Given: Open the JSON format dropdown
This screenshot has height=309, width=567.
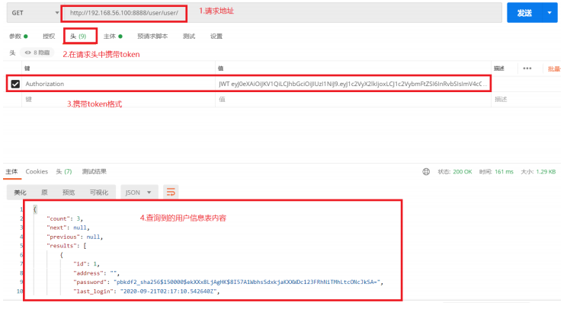Looking at the screenshot, I should point(139,193).
